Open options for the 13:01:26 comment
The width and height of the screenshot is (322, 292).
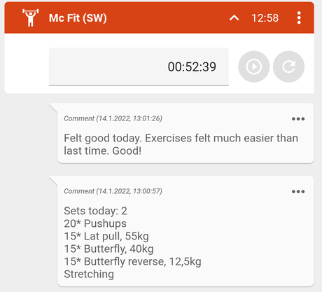(x=298, y=119)
